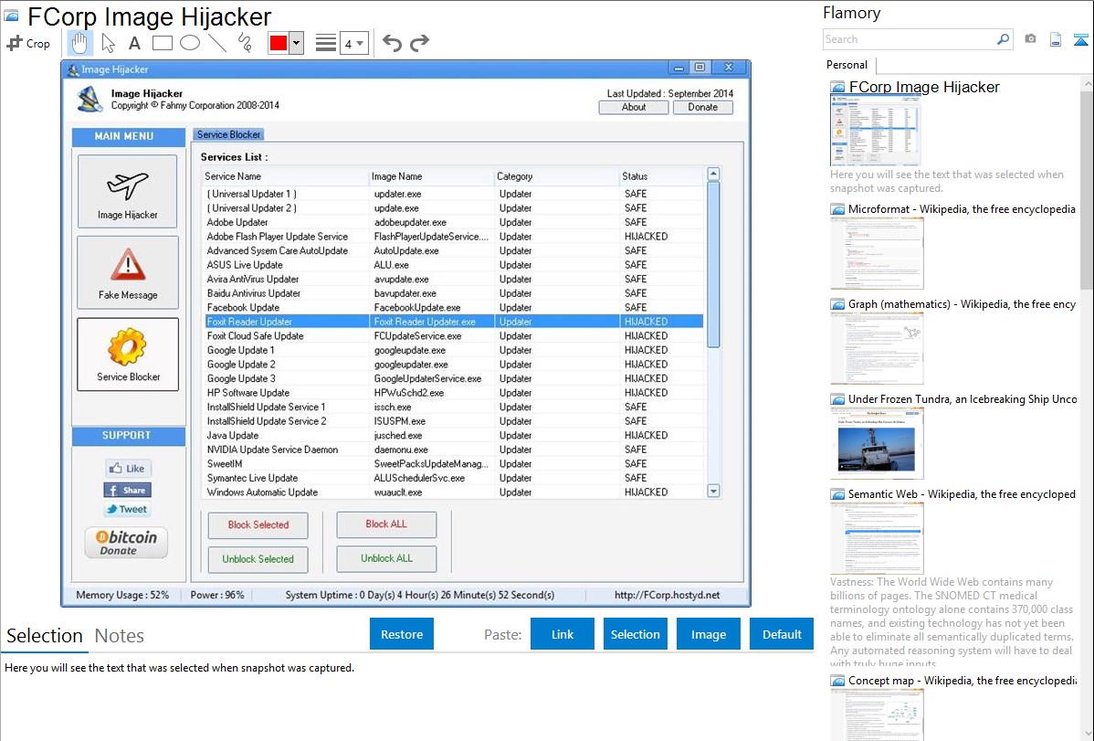
Task: Open the Semantic Web snapshot thumbnail
Action: tap(877, 538)
